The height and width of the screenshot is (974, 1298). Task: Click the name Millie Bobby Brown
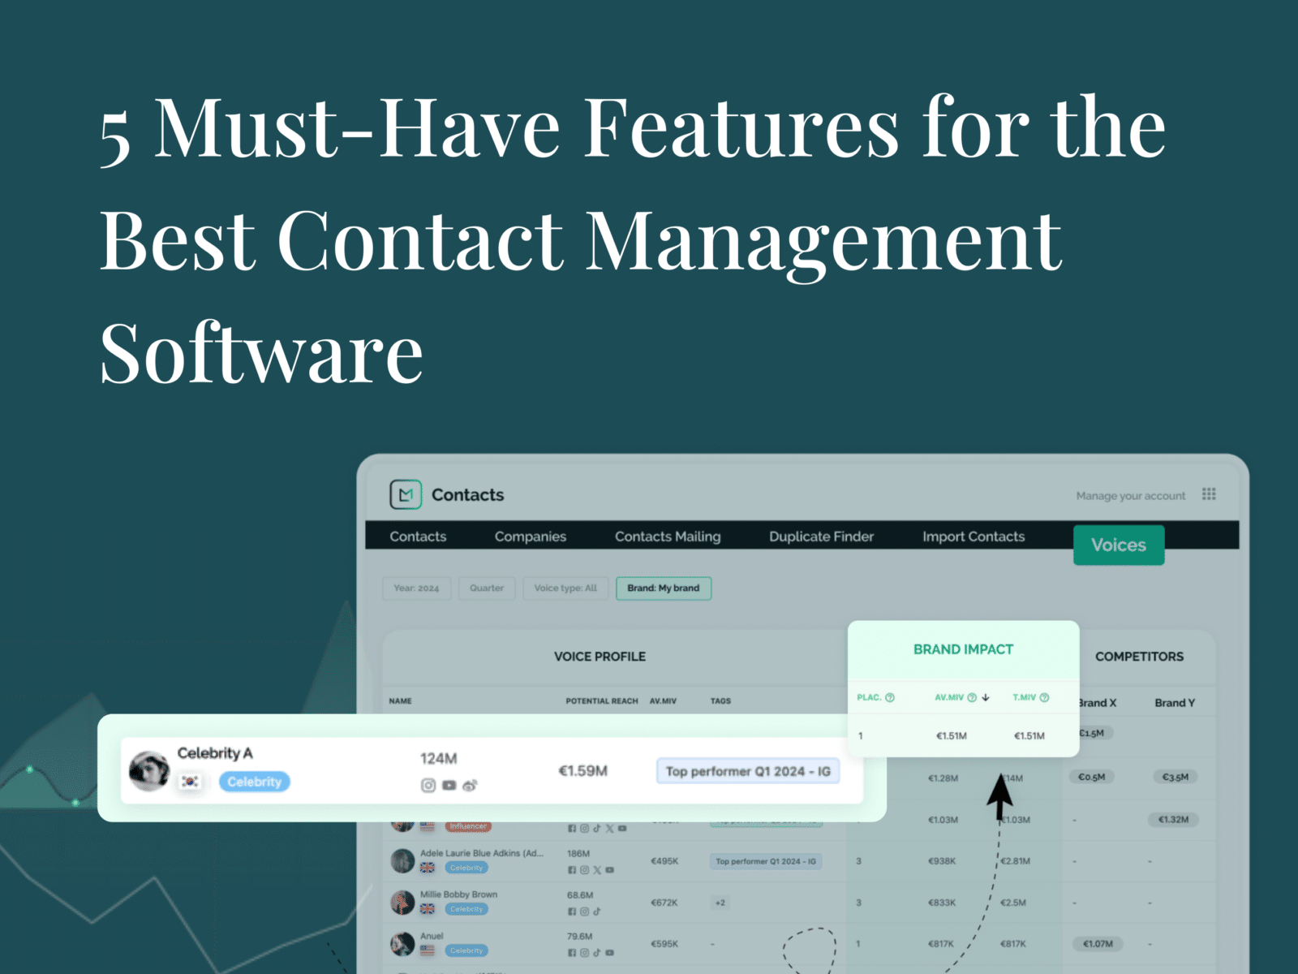coord(458,894)
